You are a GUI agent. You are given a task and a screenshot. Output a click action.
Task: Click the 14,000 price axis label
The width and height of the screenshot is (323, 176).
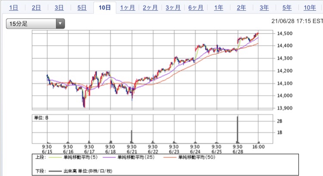click(285, 95)
